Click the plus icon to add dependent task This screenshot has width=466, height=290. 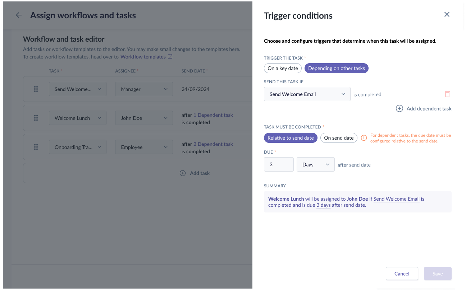point(399,108)
